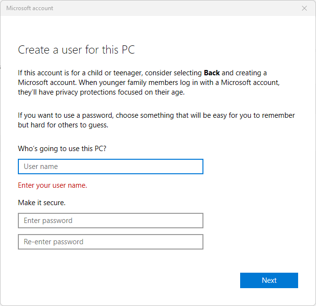Focus the Enter password field
This screenshot has width=316, height=306.
(x=111, y=221)
